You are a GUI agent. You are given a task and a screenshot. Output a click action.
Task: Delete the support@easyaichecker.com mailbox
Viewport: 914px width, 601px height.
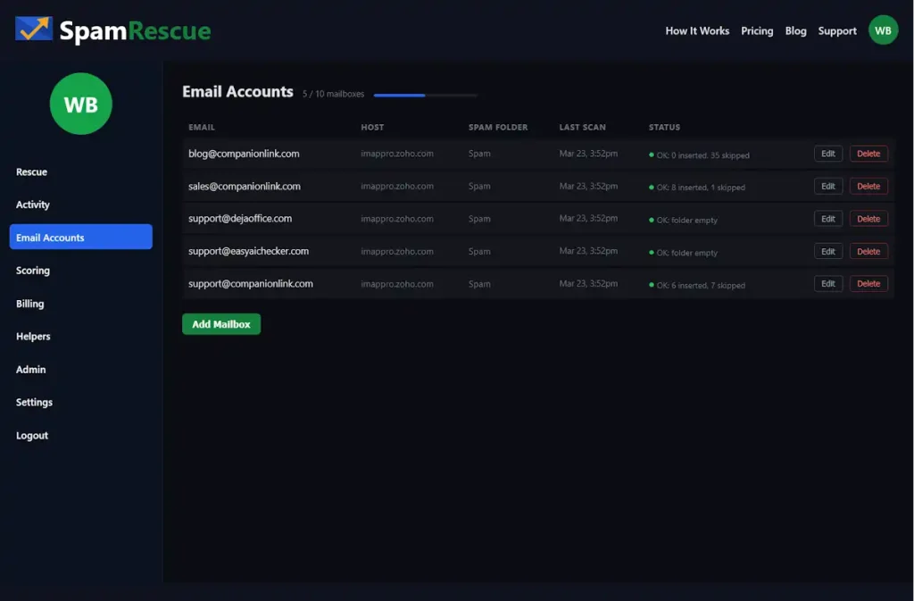click(868, 252)
